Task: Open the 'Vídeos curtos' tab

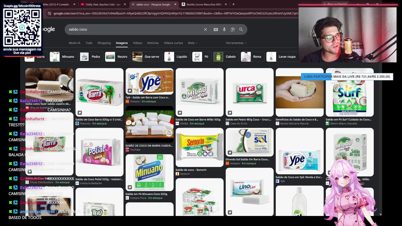Action: [x=173, y=43]
